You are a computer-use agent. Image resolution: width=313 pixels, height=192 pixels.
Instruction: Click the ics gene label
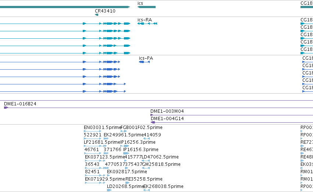[140, 3]
